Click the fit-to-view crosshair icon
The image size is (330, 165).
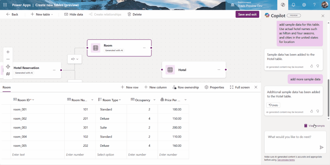[8, 66]
